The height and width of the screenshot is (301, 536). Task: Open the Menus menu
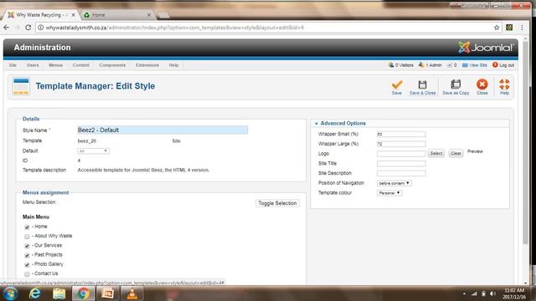point(55,65)
